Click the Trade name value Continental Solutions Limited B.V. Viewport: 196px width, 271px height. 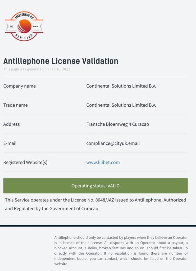[121, 105]
